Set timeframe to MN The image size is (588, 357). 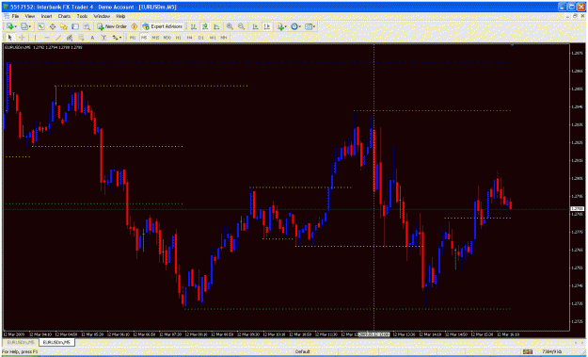(x=224, y=38)
